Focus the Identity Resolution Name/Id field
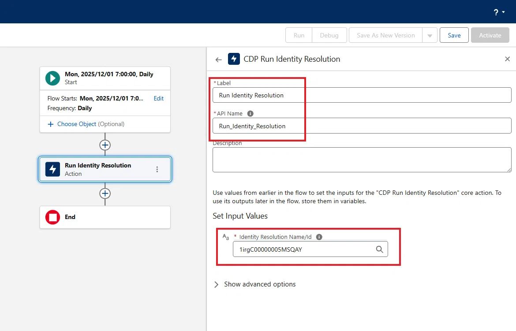This screenshot has width=516, height=331. pyautogui.click(x=310, y=249)
